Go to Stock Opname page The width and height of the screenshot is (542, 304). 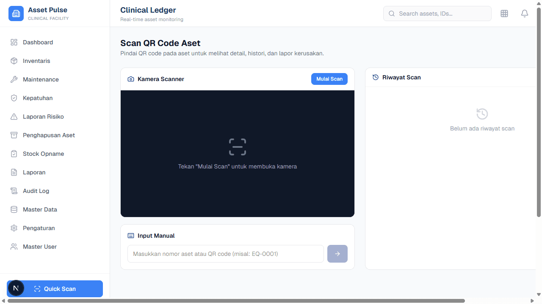43,154
